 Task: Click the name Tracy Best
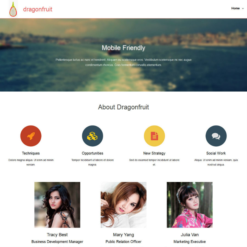[57, 235]
